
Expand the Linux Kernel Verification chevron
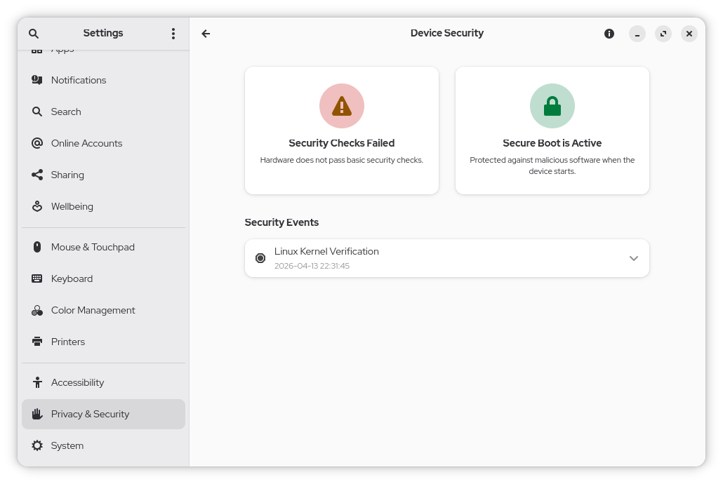634,258
